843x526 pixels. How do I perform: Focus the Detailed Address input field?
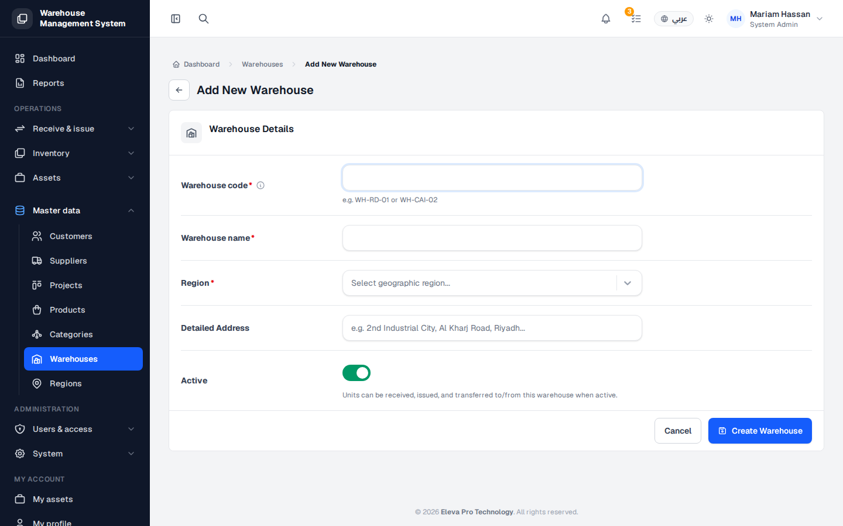[492, 328]
